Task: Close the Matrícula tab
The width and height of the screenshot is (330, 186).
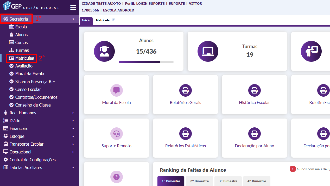Action: pyautogui.click(x=113, y=19)
